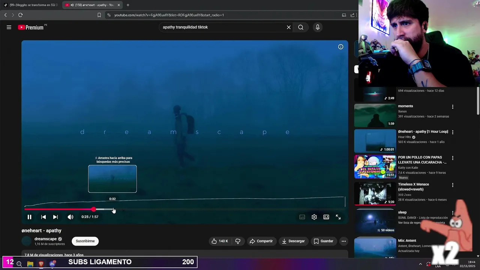Show hidden tray icons chevron

pos(420,264)
